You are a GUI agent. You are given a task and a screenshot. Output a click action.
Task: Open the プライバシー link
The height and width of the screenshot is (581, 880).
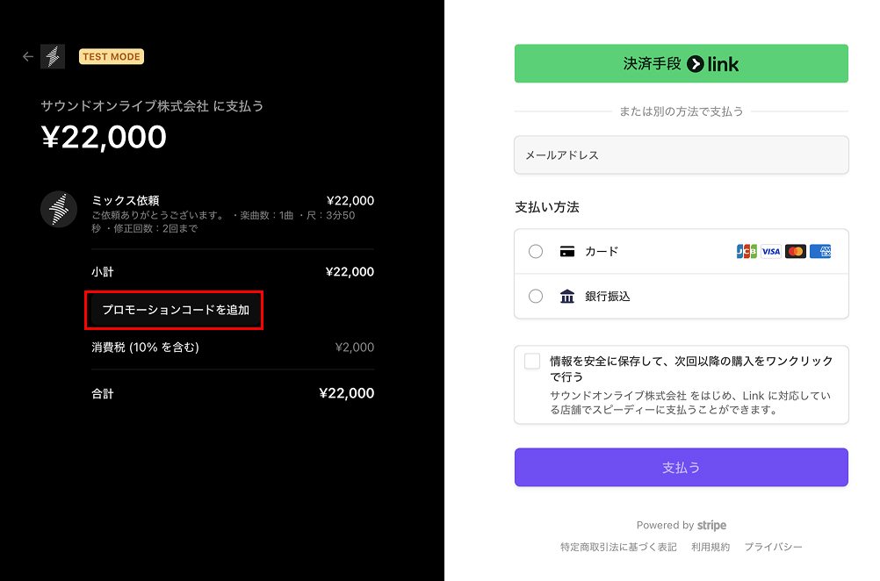click(773, 547)
